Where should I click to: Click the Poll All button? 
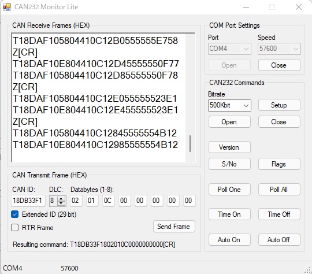(x=279, y=190)
